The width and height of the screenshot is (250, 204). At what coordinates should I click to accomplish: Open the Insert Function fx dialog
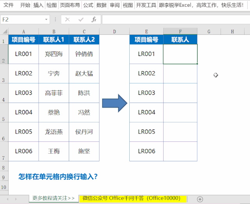[94, 20]
